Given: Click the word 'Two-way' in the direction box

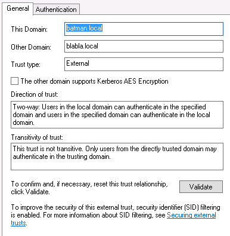Looking at the screenshot, I should [x=26, y=107].
